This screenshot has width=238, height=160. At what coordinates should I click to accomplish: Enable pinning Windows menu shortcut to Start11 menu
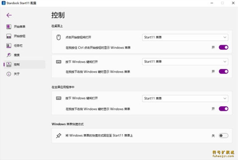coord(224,136)
